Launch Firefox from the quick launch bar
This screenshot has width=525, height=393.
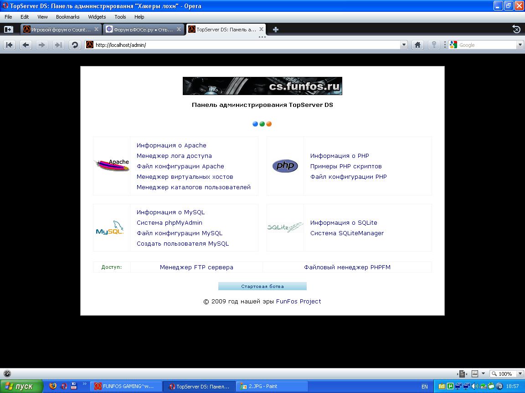[53, 386]
